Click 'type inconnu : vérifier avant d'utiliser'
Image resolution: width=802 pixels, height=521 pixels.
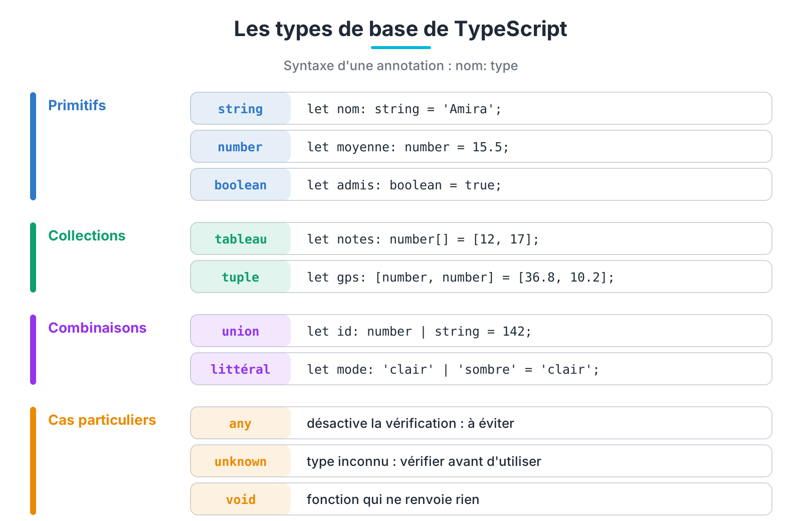click(x=424, y=461)
